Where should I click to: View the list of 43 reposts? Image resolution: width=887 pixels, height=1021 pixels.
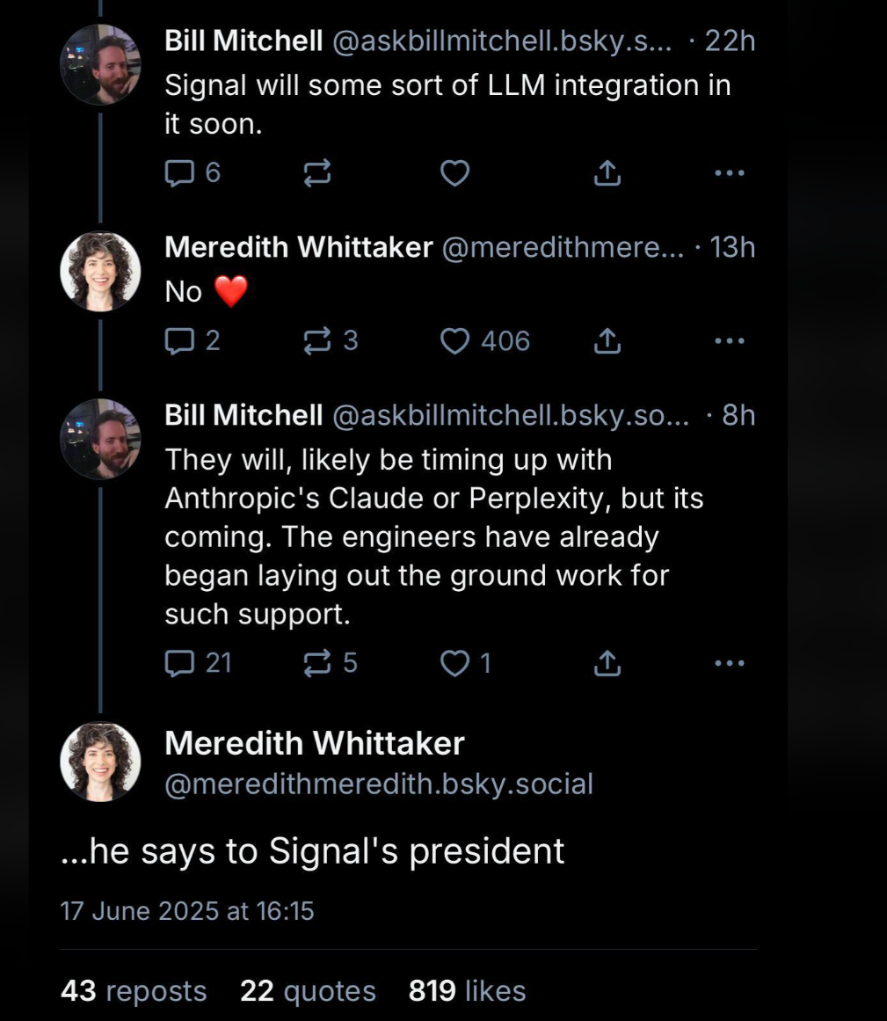(134, 991)
